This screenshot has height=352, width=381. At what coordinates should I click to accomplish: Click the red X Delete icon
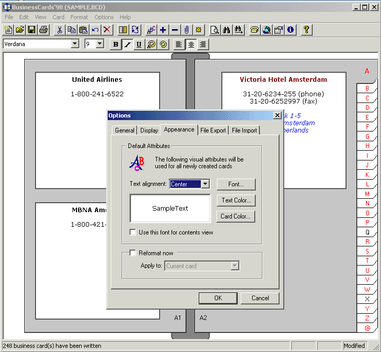click(107, 30)
